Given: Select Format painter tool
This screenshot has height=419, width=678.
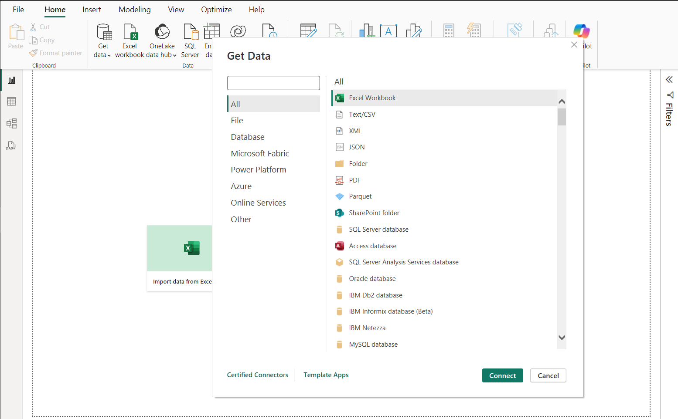Looking at the screenshot, I should pos(55,53).
